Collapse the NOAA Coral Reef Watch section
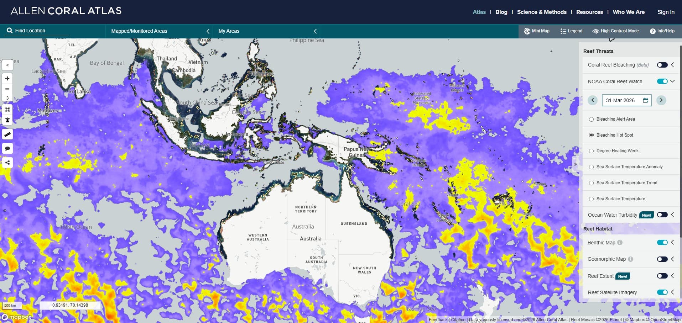This screenshot has width=682, height=323. pos(672,81)
